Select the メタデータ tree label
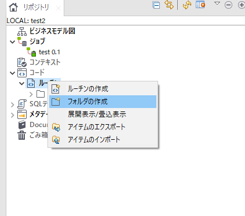This screenshot has width=245, height=216. pos(39,114)
